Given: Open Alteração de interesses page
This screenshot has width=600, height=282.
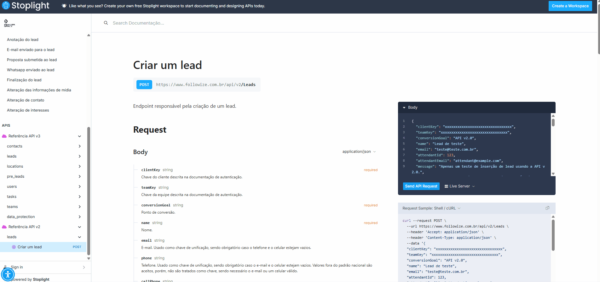Looking at the screenshot, I should point(28,110).
